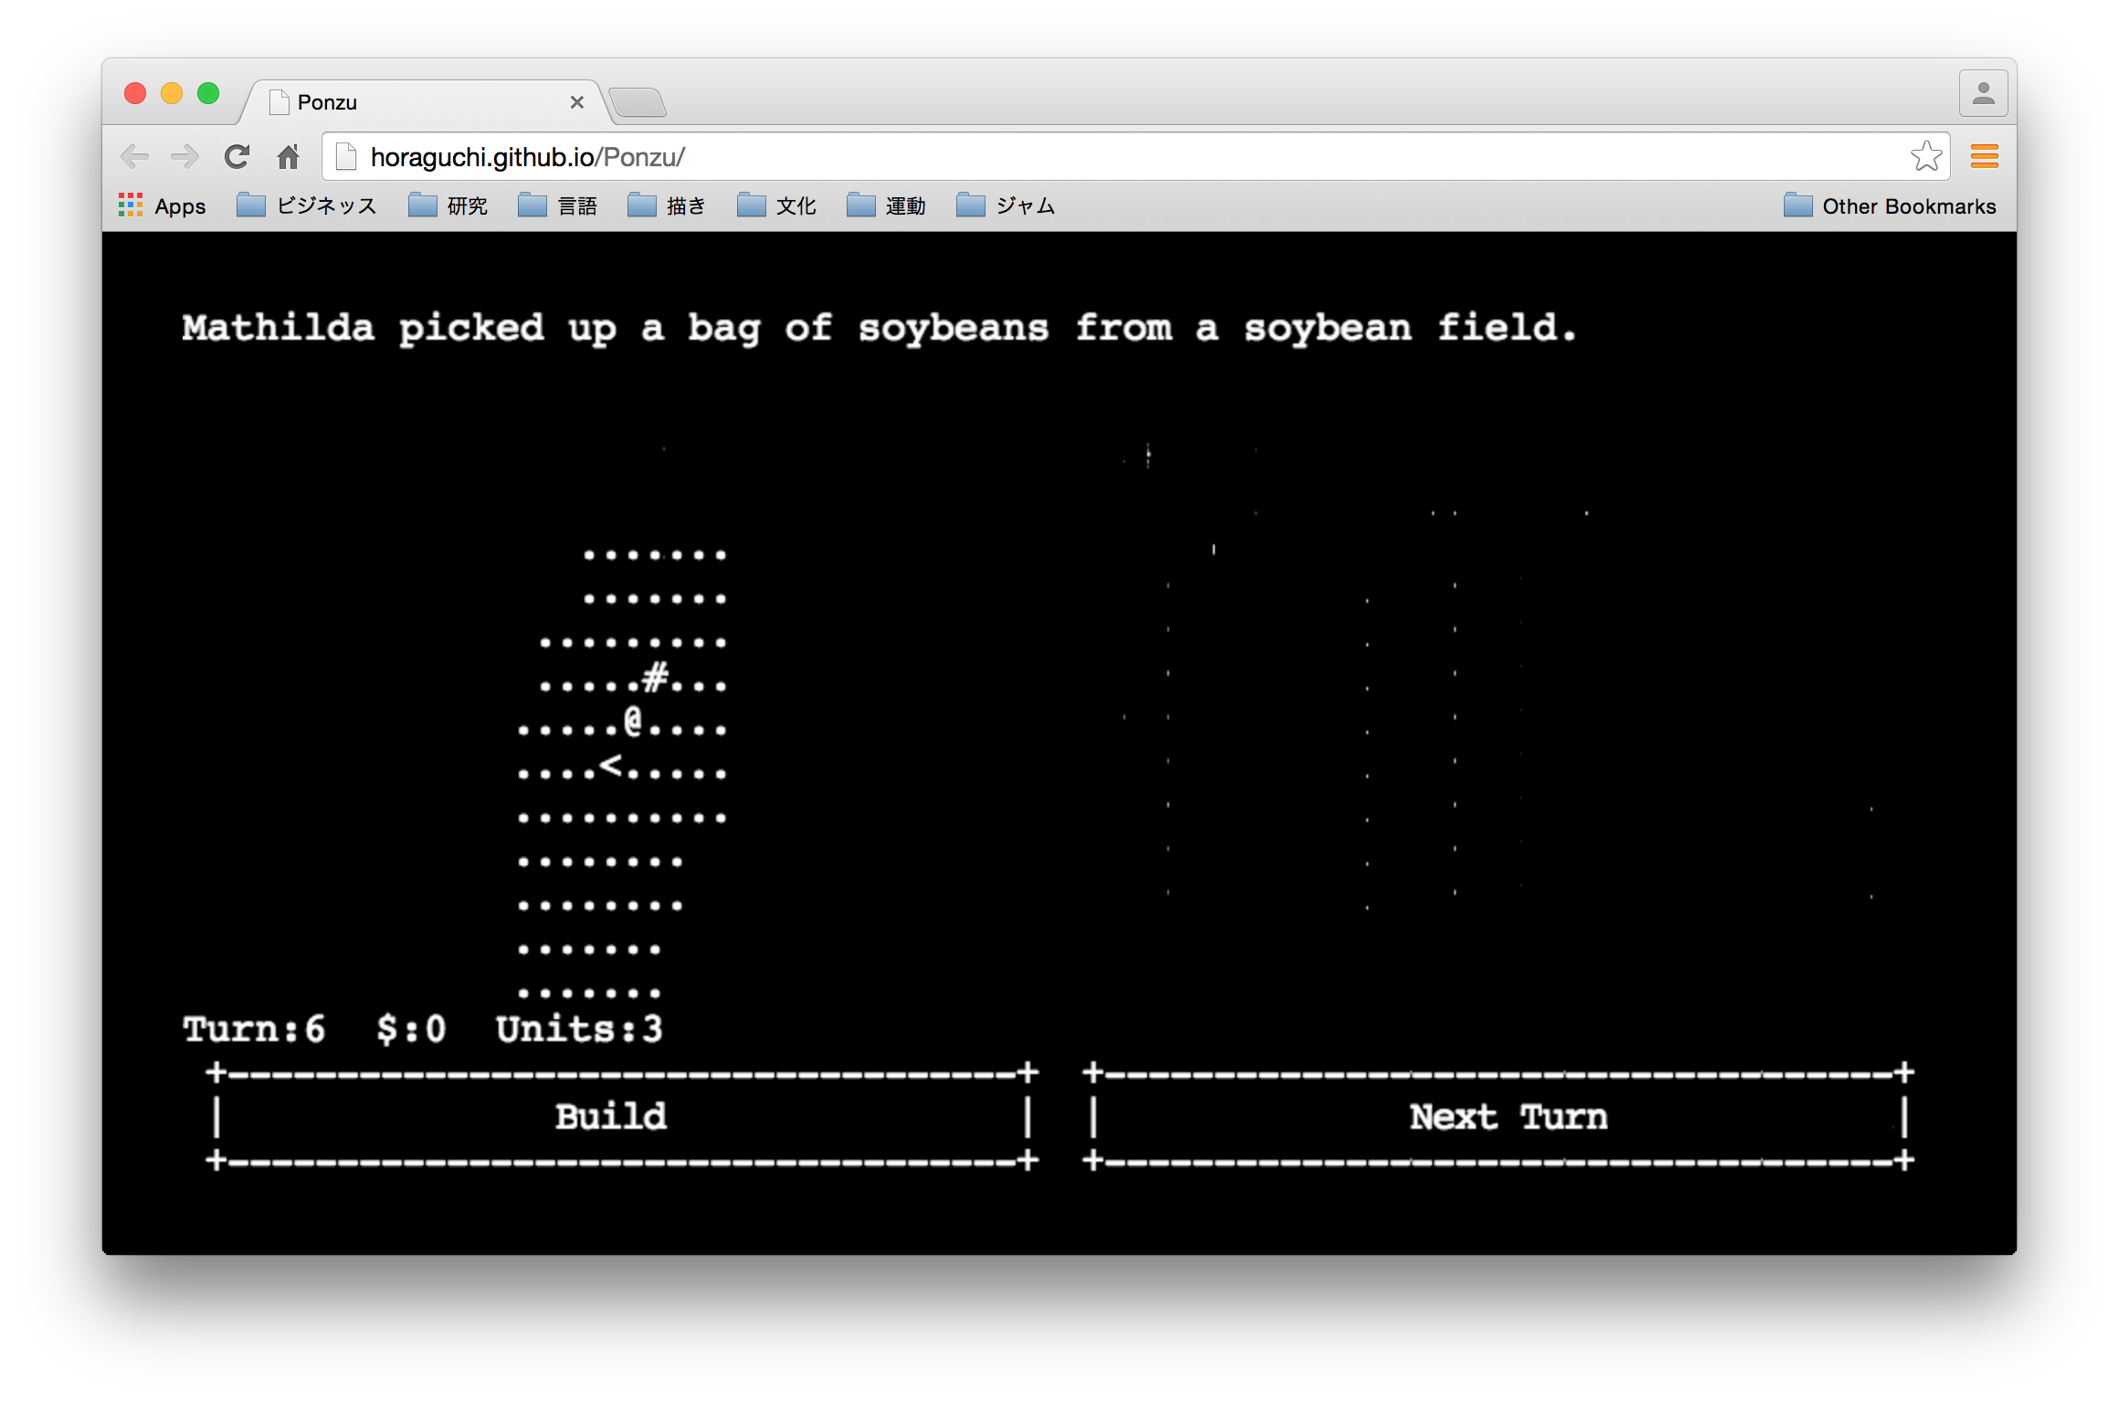Click the back navigation arrow
Viewport: 2119px width, 1401px height.
pyautogui.click(x=135, y=157)
